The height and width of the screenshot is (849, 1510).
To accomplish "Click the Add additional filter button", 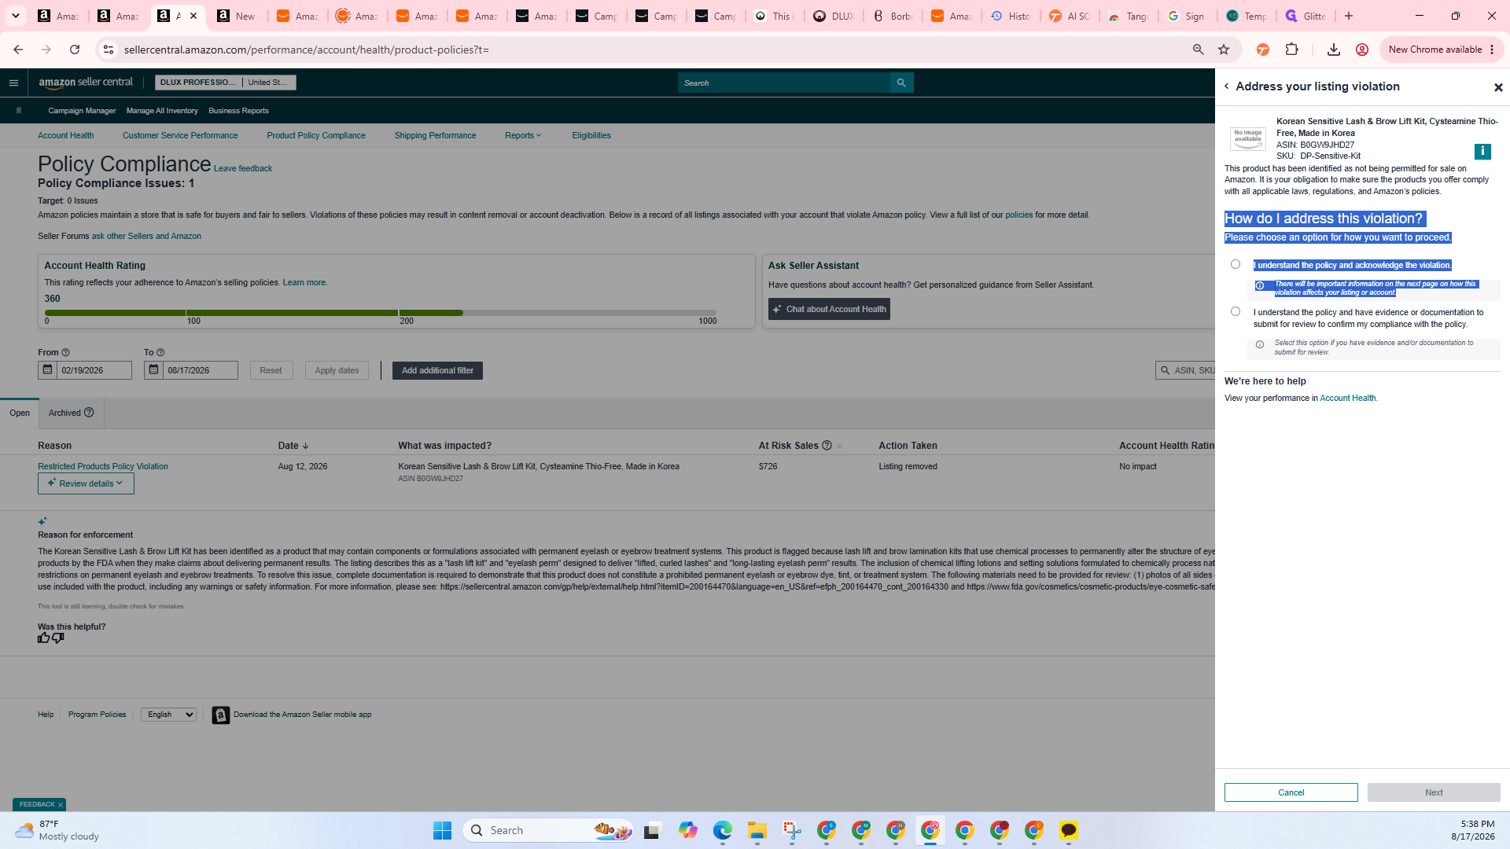I will tap(437, 370).
